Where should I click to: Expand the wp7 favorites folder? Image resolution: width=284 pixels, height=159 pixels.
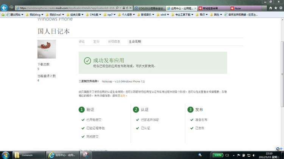[109, 15]
